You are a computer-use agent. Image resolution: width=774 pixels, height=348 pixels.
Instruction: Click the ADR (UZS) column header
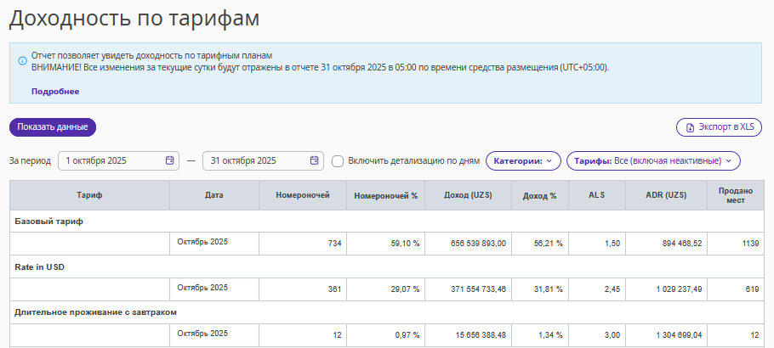click(666, 195)
